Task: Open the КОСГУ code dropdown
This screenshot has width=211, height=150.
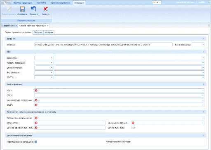Action: [x=52, y=77]
